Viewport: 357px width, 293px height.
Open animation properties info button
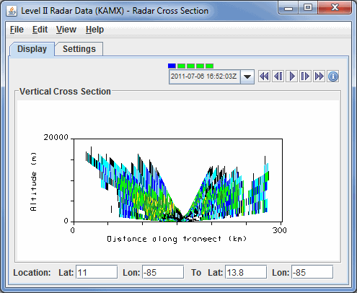point(333,76)
